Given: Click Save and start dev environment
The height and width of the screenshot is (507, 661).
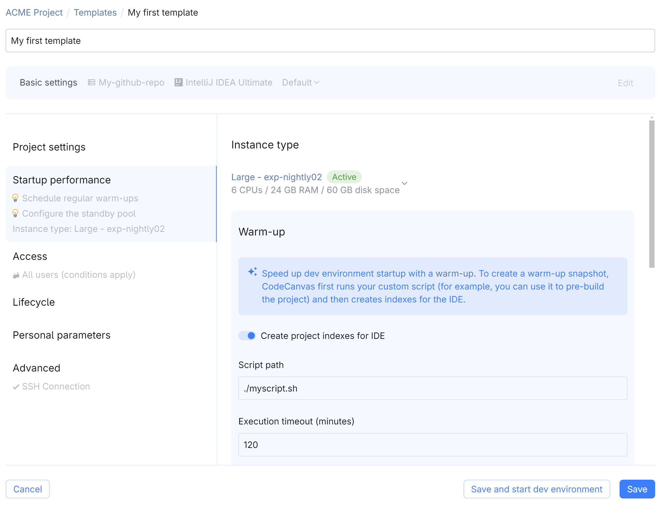Looking at the screenshot, I should click(536, 489).
